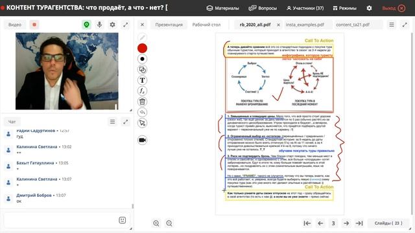415x233 pixels.
Task: Expand presentation area to fullscreen
Action: coord(405,25)
